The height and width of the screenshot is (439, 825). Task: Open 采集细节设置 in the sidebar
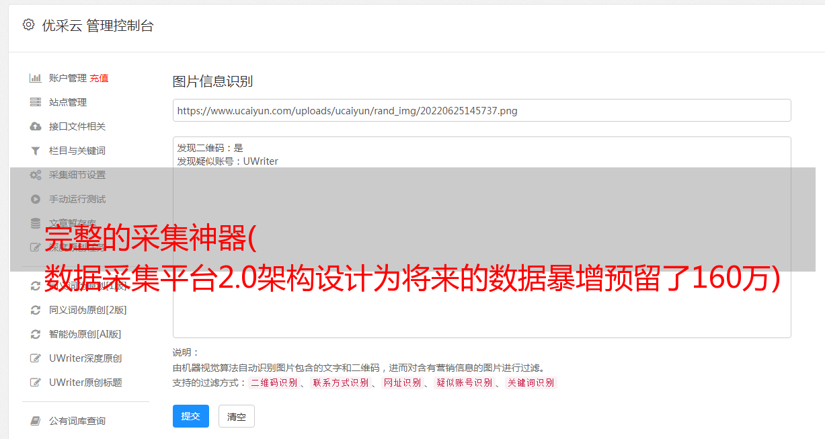tap(77, 175)
